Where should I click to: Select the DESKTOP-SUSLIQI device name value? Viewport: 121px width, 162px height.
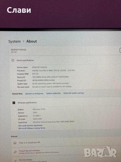click(x=40, y=67)
